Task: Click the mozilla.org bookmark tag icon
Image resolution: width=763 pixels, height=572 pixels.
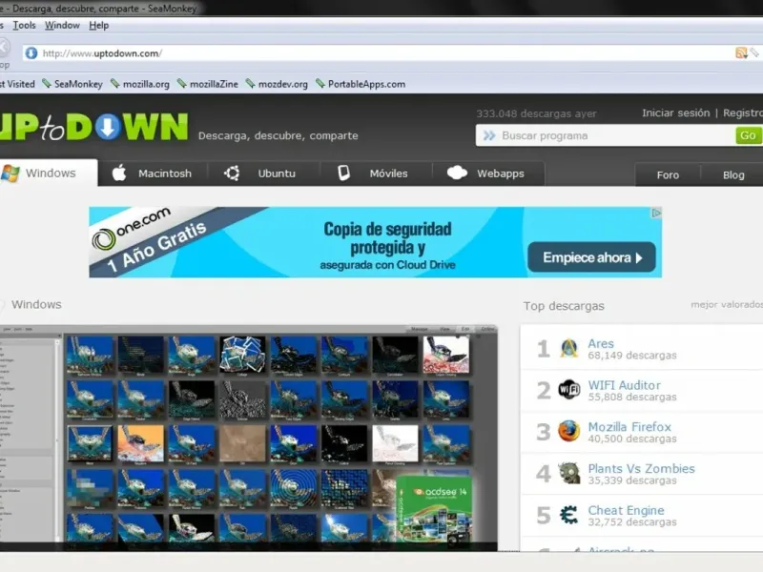Action: (115, 84)
